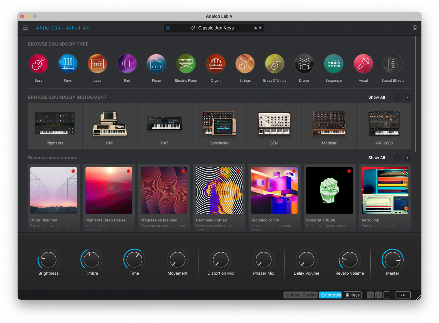Open the bottom-bar list menu icon
This screenshot has width=439, height=323.
(387, 295)
